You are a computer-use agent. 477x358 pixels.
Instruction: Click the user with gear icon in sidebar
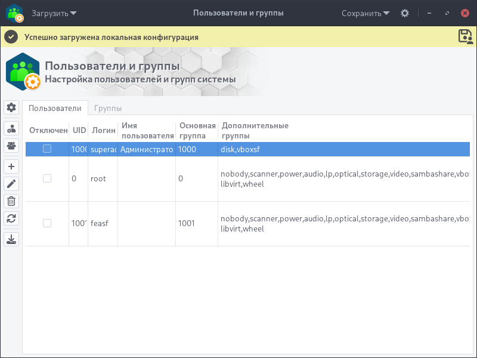pyautogui.click(x=11, y=129)
